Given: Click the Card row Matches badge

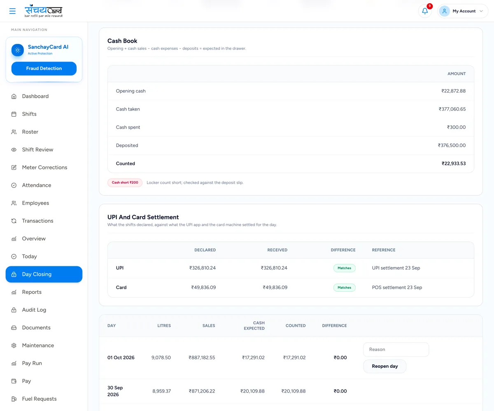Looking at the screenshot, I should click(345, 288).
